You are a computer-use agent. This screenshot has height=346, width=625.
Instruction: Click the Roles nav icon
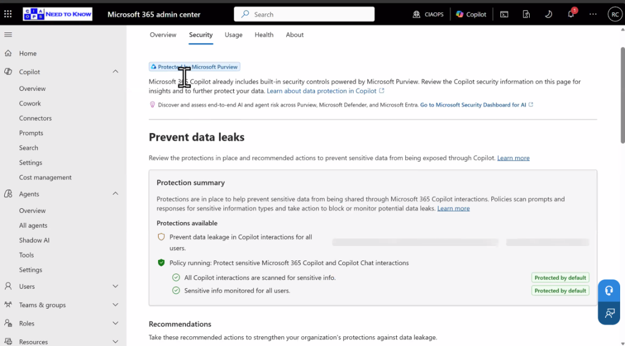8,323
